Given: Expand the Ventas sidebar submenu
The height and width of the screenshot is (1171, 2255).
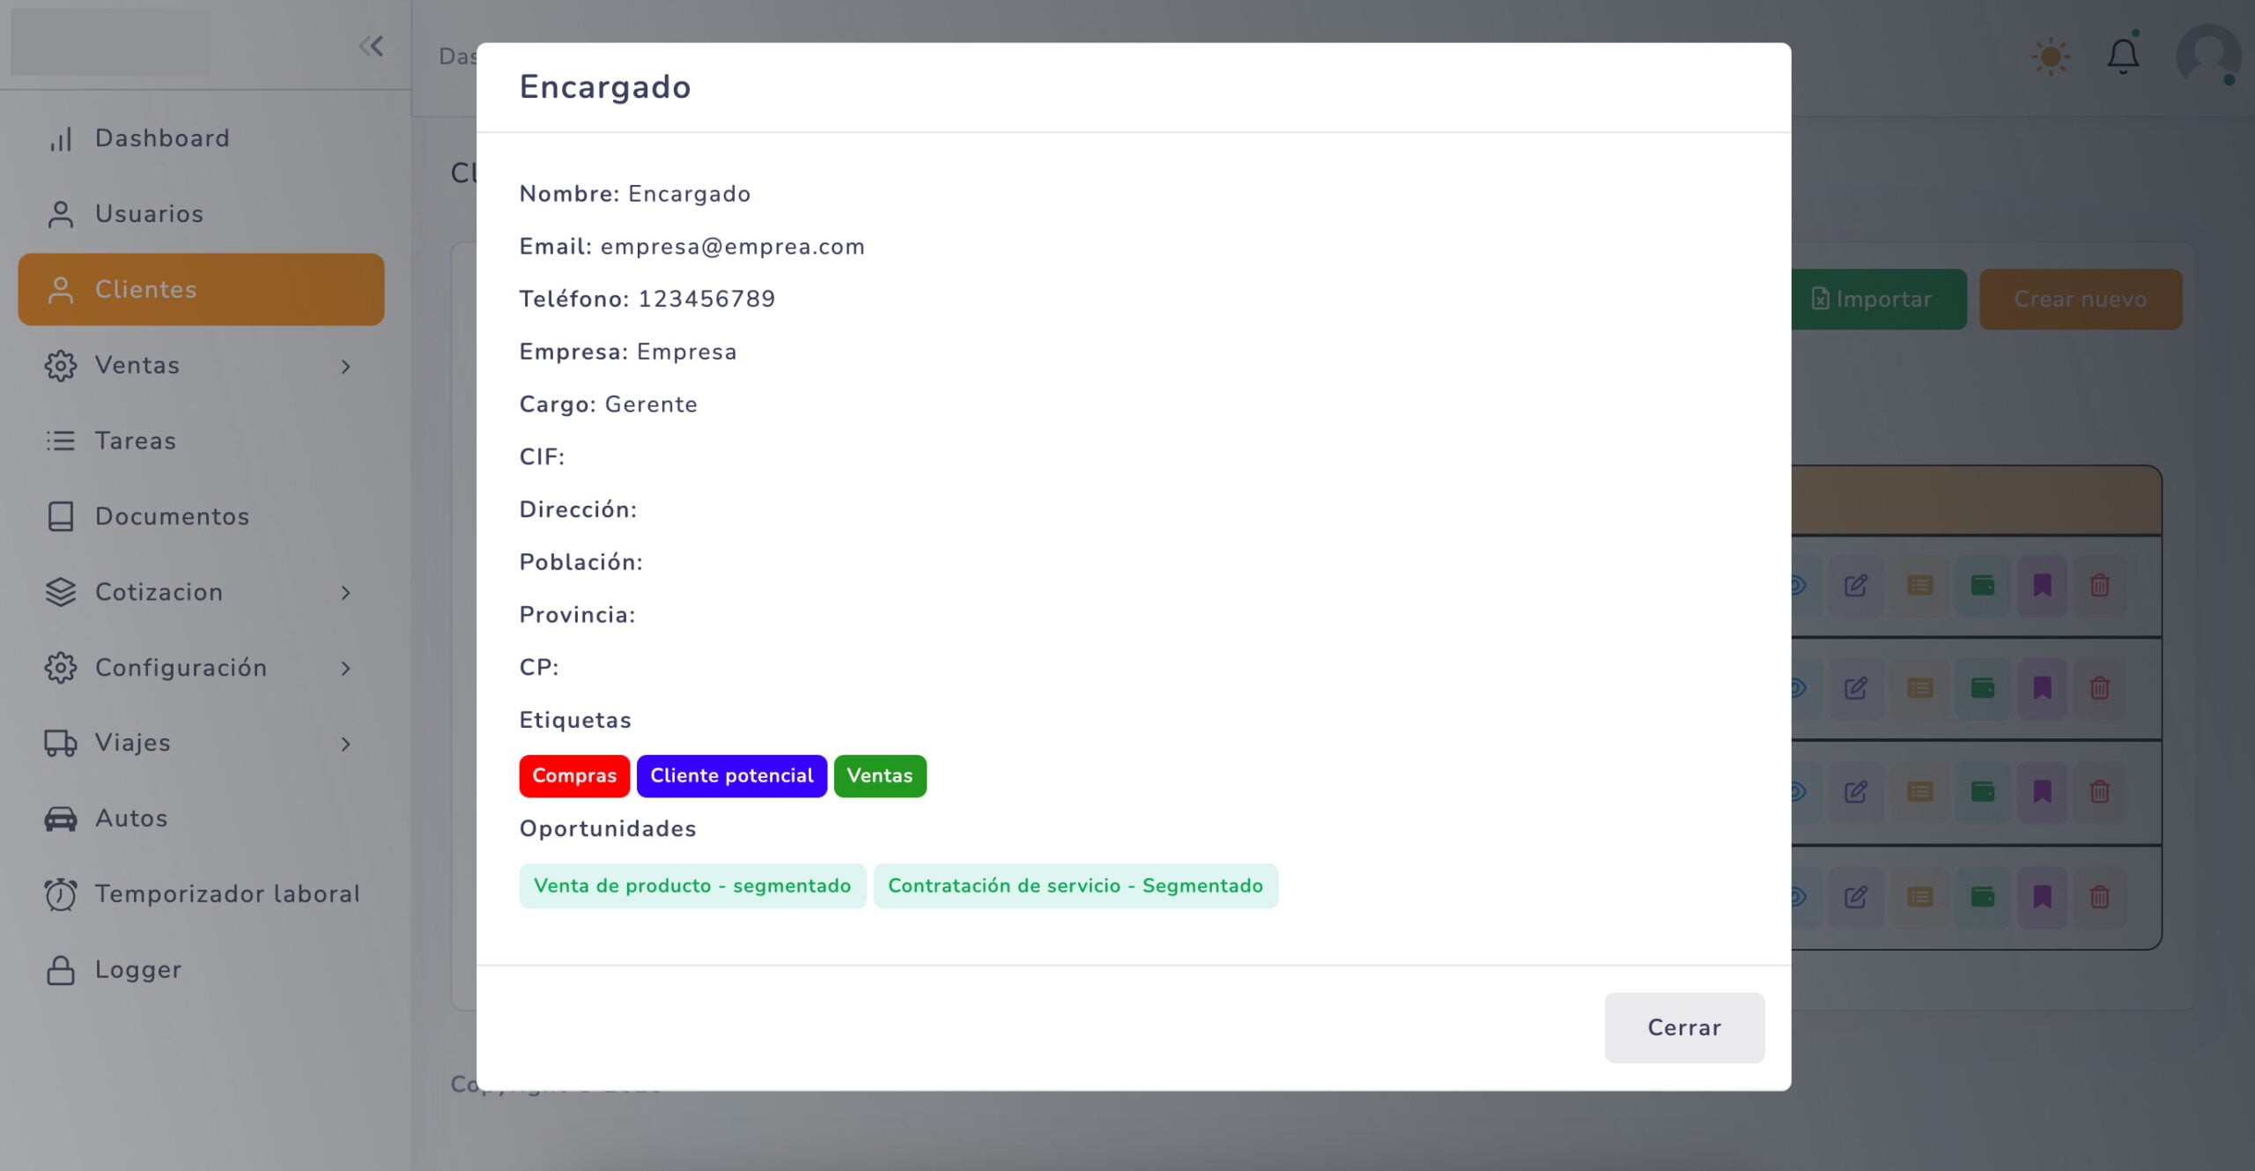Looking at the screenshot, I should (x=201, y=366).
